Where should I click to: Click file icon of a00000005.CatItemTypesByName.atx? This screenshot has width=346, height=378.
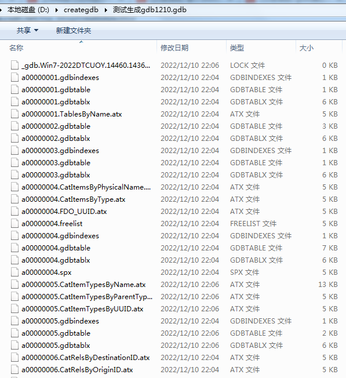point(14,285)
